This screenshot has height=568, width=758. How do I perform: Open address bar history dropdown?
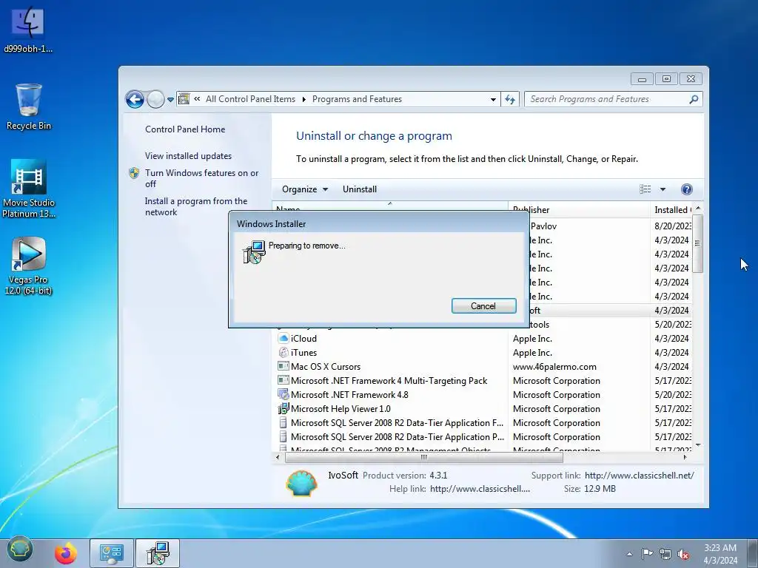493,99
